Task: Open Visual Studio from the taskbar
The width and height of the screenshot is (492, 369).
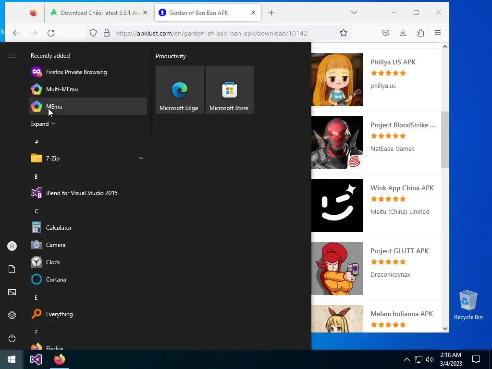Action: 36,359
